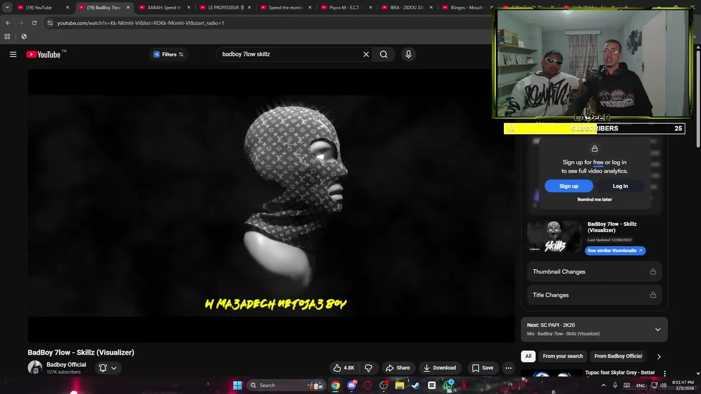701x394 pixels.
Task: Open Discord from taskbar
Action: (x=352, y=385)
